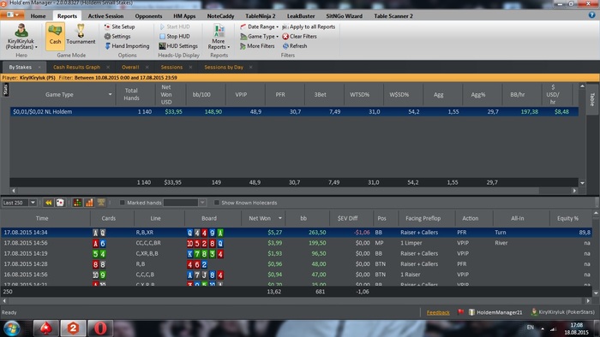Open Hand Importing option
Screen dimensions: 600x337
127,46
